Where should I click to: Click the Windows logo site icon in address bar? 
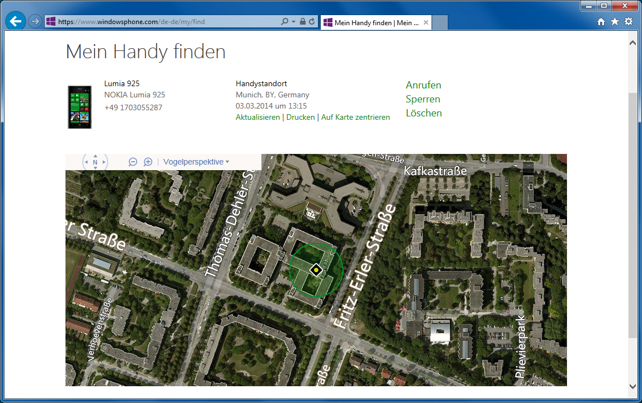51,22
